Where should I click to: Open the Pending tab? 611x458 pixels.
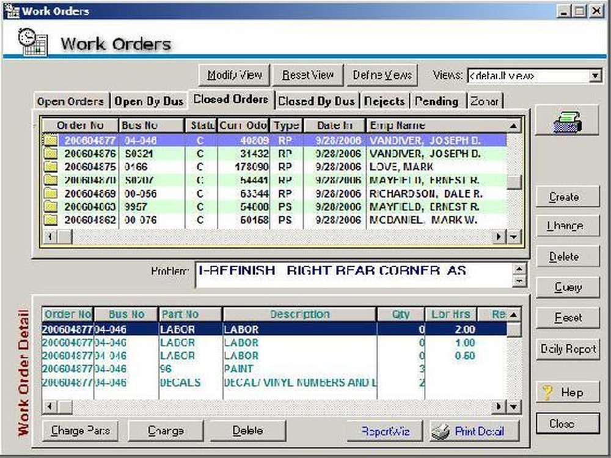coord(437,102)
